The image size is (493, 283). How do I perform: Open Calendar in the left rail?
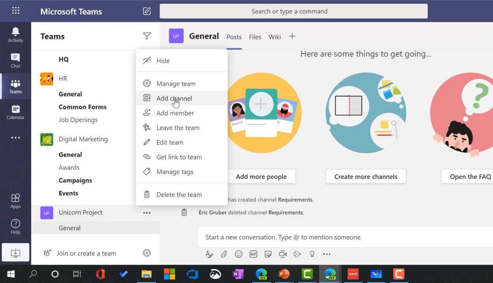15,112
